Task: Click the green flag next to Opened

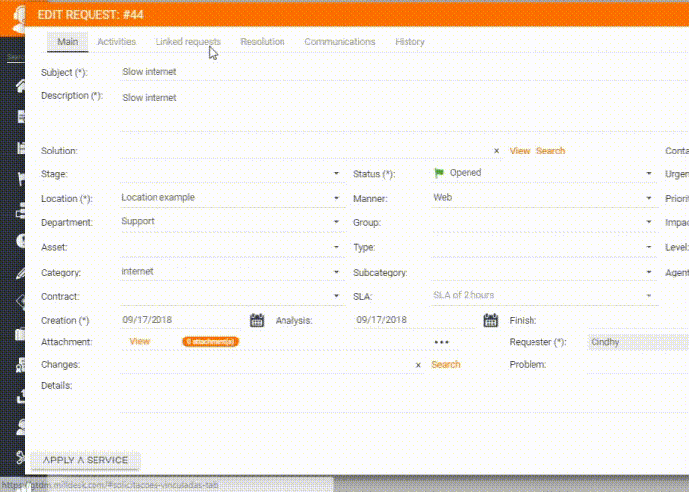Action: pos(439,173)
